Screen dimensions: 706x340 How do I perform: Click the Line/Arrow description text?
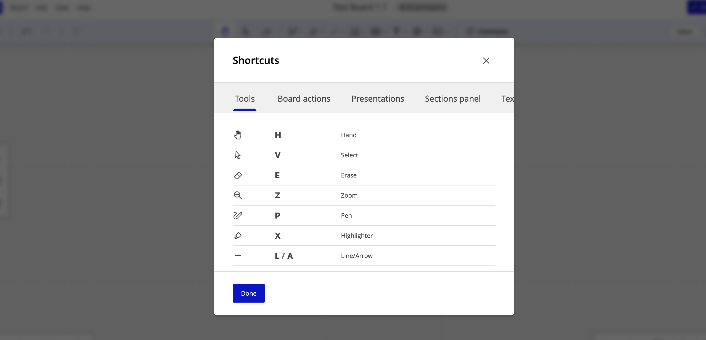[x=357, y=256]
